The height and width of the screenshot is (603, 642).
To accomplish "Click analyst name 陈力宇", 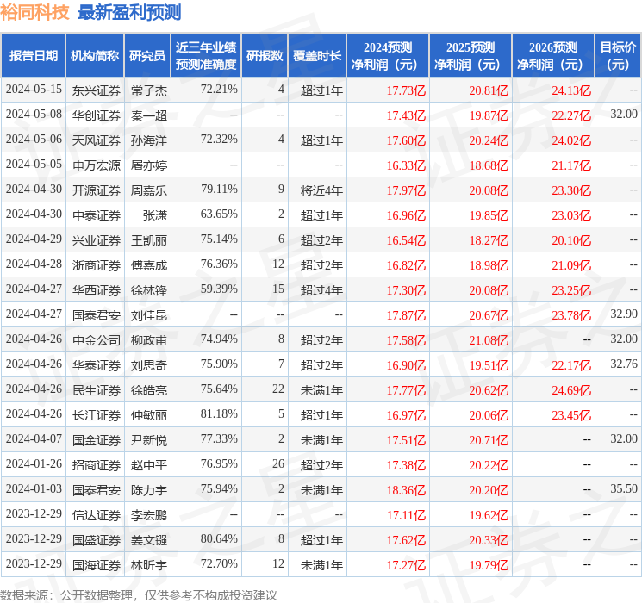I will coord(149,490).
